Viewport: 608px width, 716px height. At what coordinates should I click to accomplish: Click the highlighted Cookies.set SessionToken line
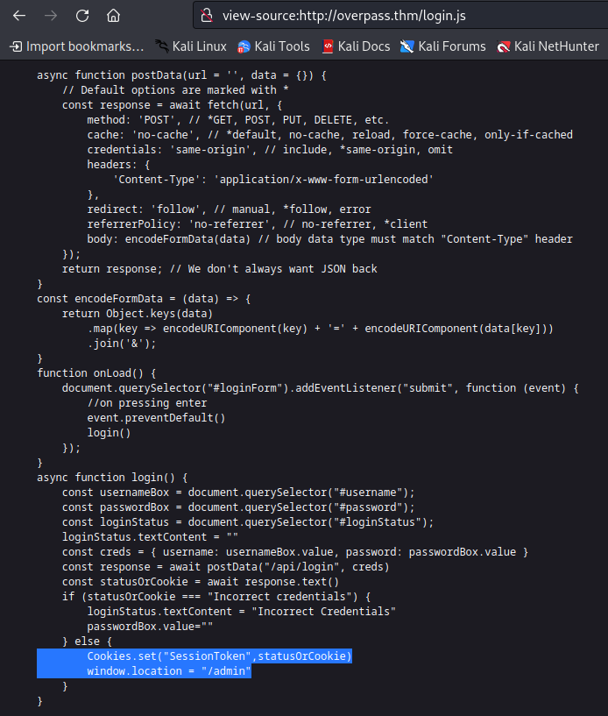click(219, 656)
